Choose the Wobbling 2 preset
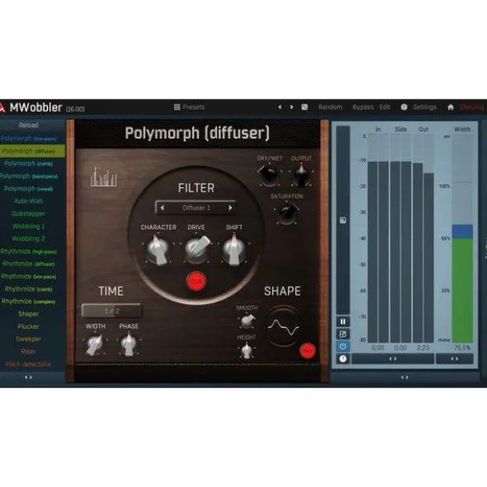487x487 pixels. pos(28,238)
